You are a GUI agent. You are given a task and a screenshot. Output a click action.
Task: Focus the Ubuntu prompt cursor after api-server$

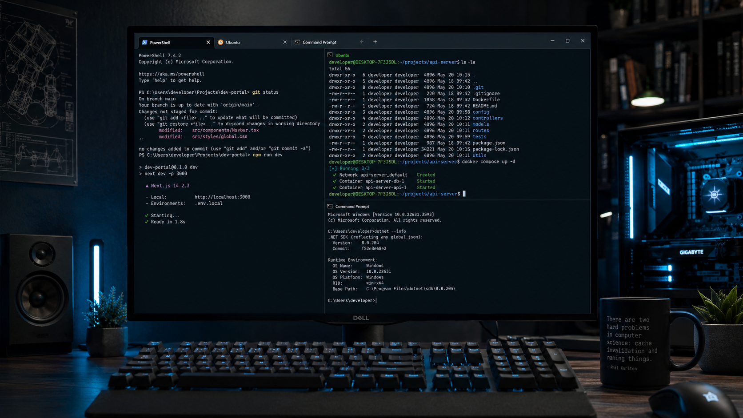point(464,194)
